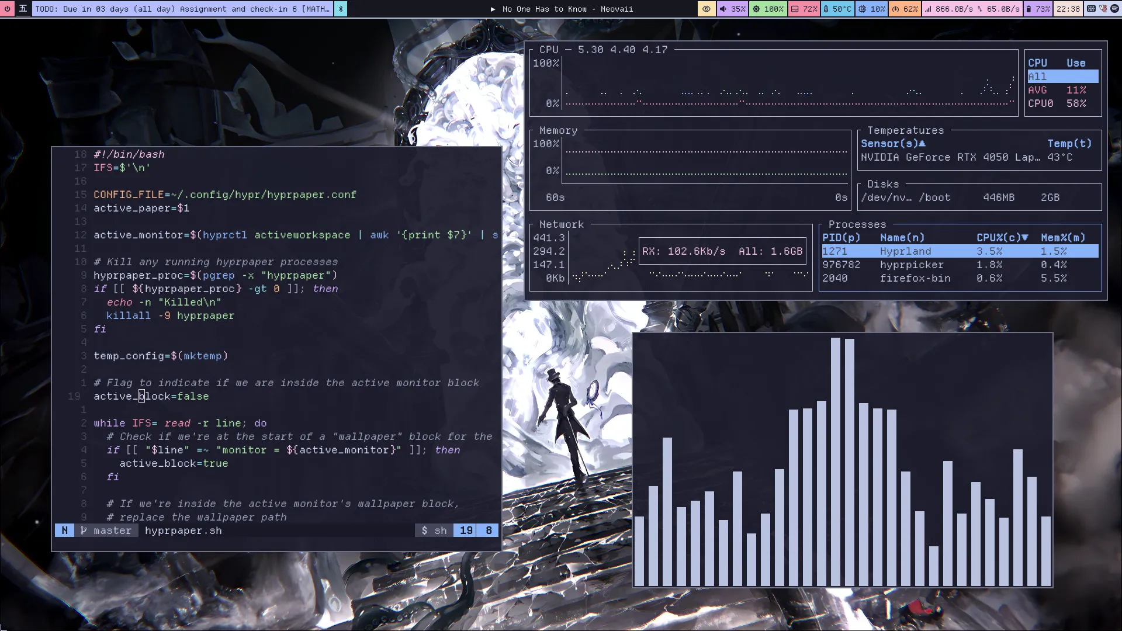
Task: Click the power button in the top bar
Action: point(7,9)
